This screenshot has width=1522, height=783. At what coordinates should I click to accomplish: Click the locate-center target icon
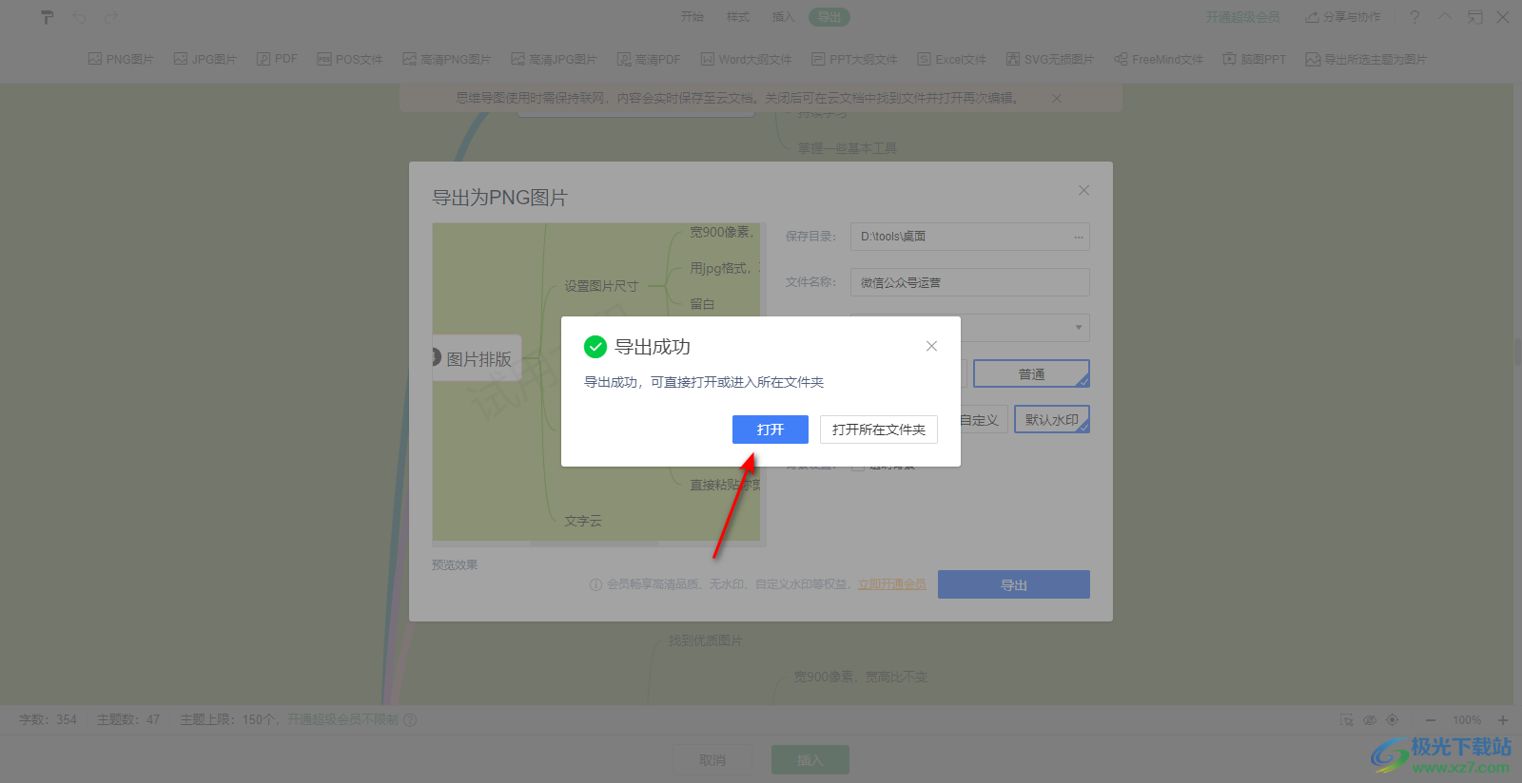[1393, 719]
